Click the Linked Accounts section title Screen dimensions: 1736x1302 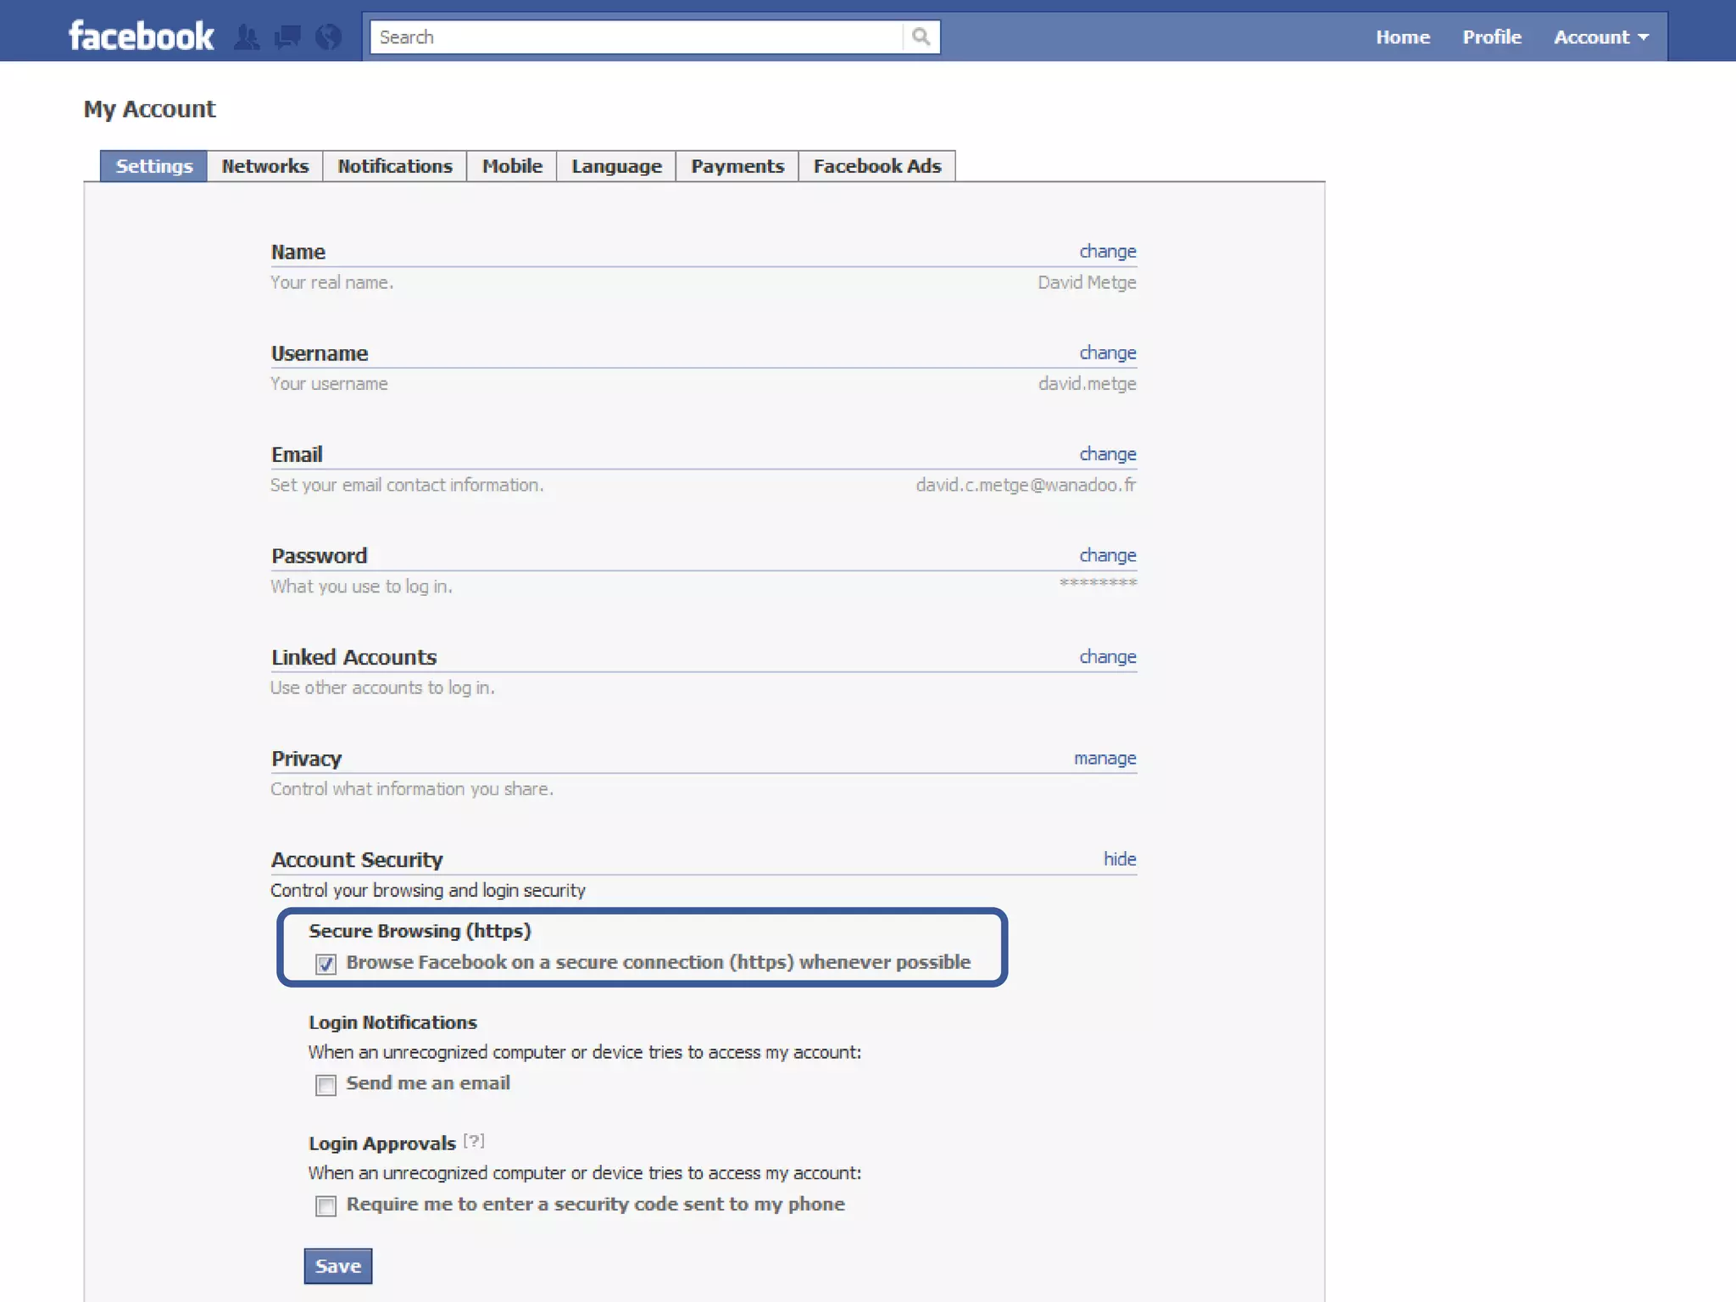click(x=353, y=657)
